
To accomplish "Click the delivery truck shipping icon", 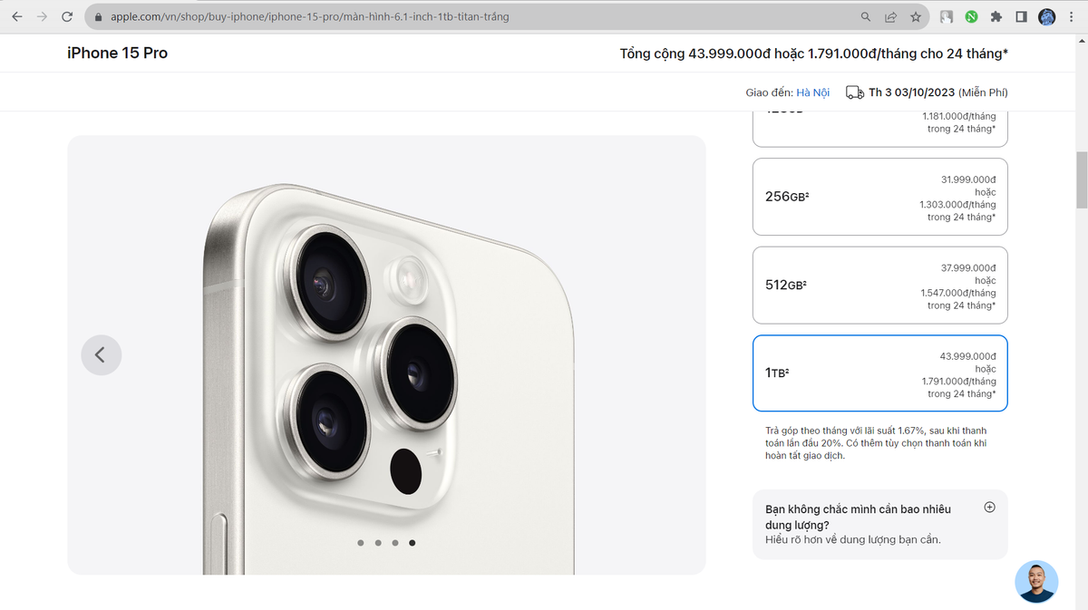I will click(x=853, y=92).
